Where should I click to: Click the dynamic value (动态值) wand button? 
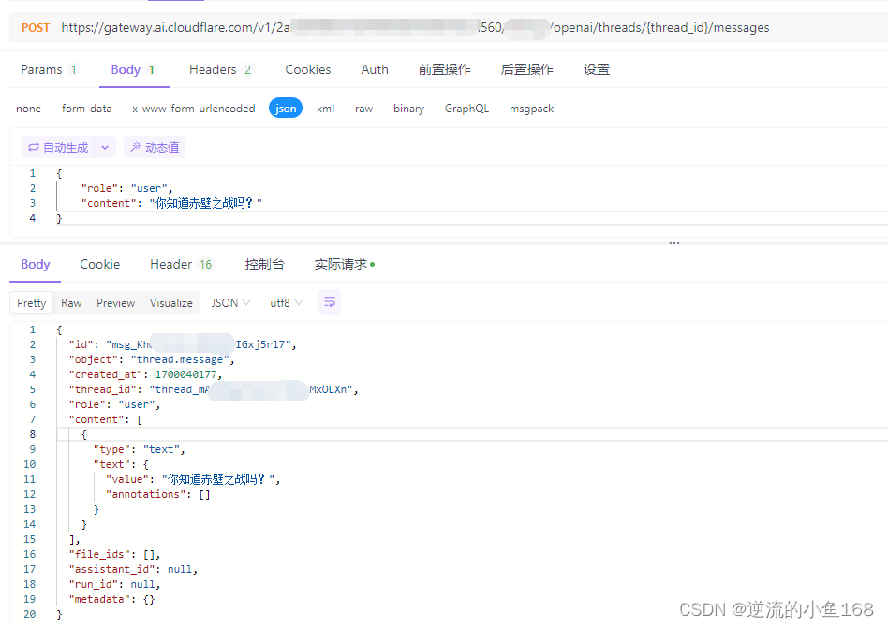pos(155,148)
